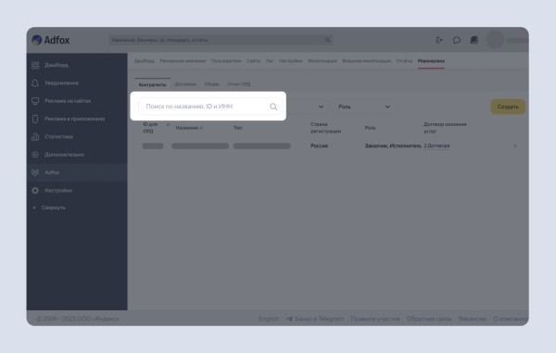556x353 pixels.
Task: Click the Adfox logo in header
Action: (x=51, y=40)
